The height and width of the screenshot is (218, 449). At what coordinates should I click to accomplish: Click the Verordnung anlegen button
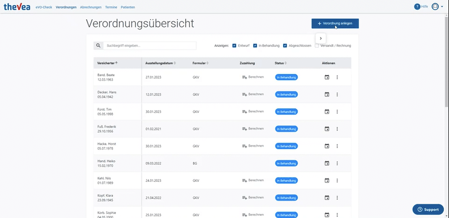click(335, 23)
